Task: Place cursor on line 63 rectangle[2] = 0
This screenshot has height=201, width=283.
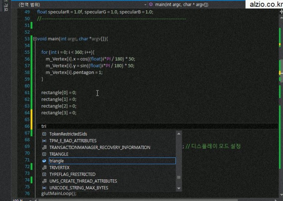Action: click(x=59, y=106)
